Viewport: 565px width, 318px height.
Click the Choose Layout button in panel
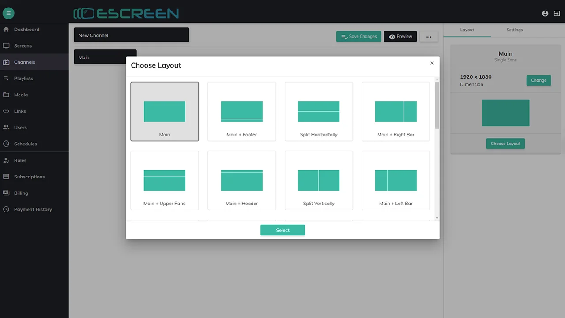pos(505,144)
